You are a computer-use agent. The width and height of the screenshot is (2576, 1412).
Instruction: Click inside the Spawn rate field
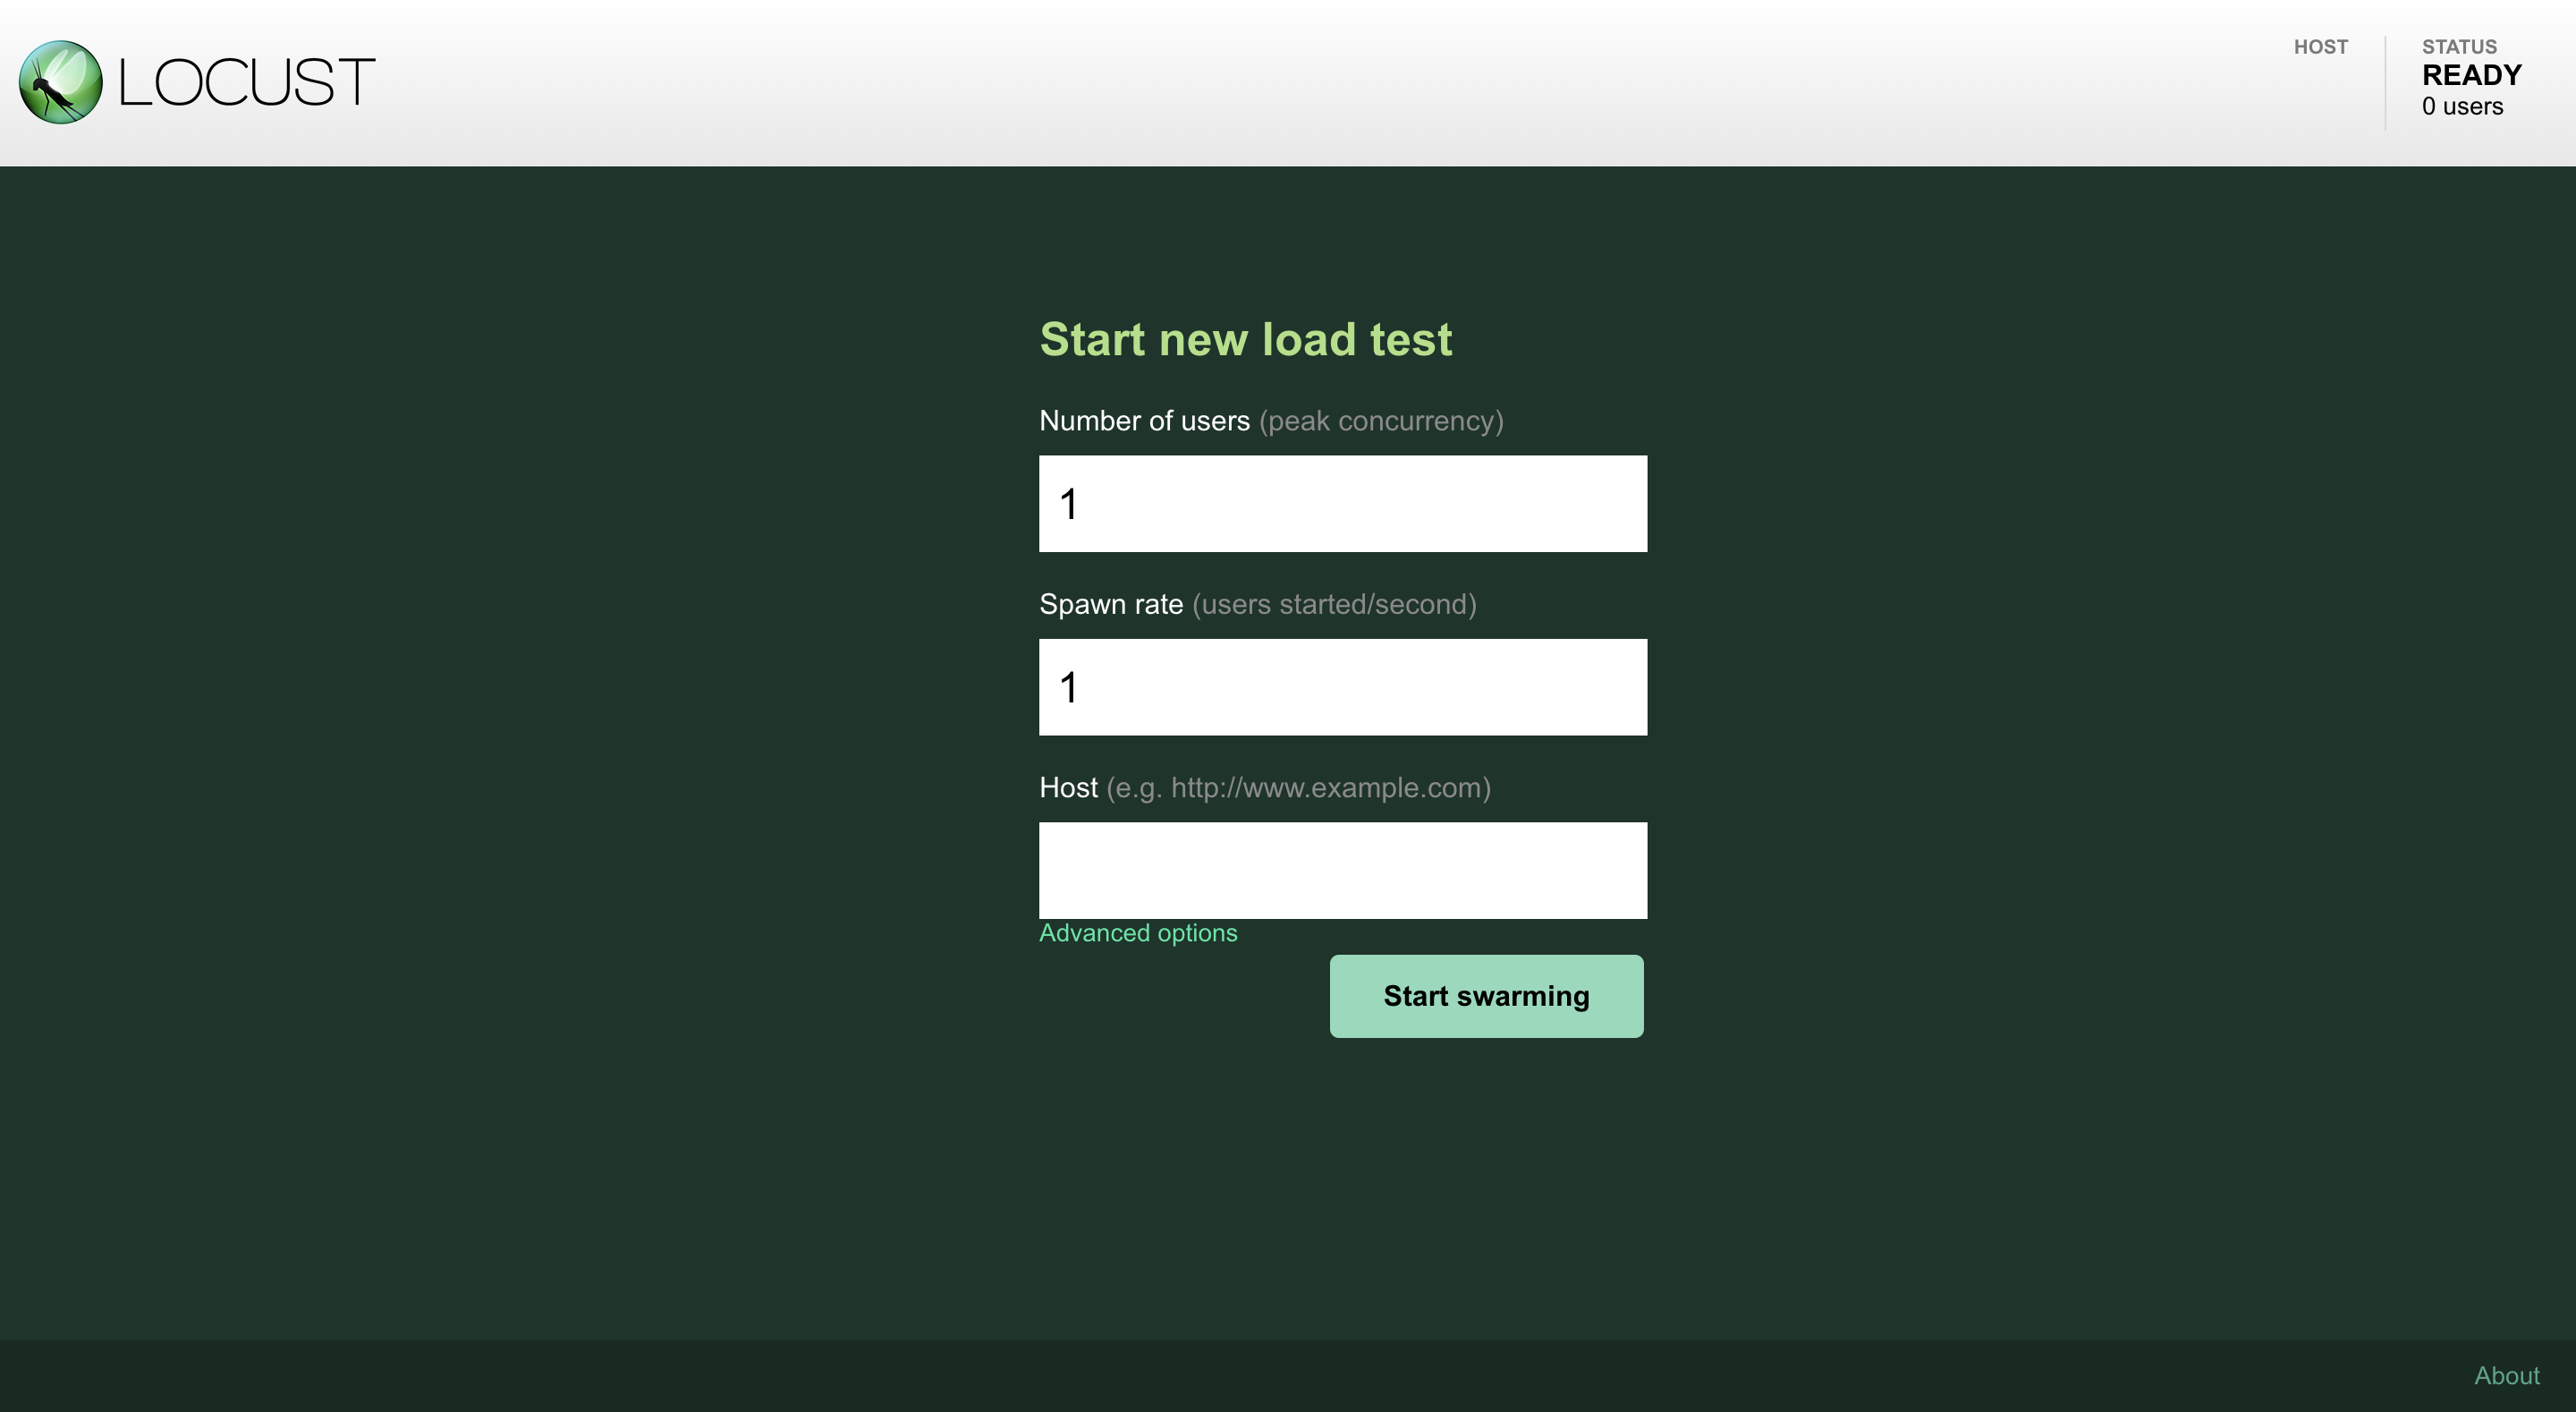click(1342, 686)
